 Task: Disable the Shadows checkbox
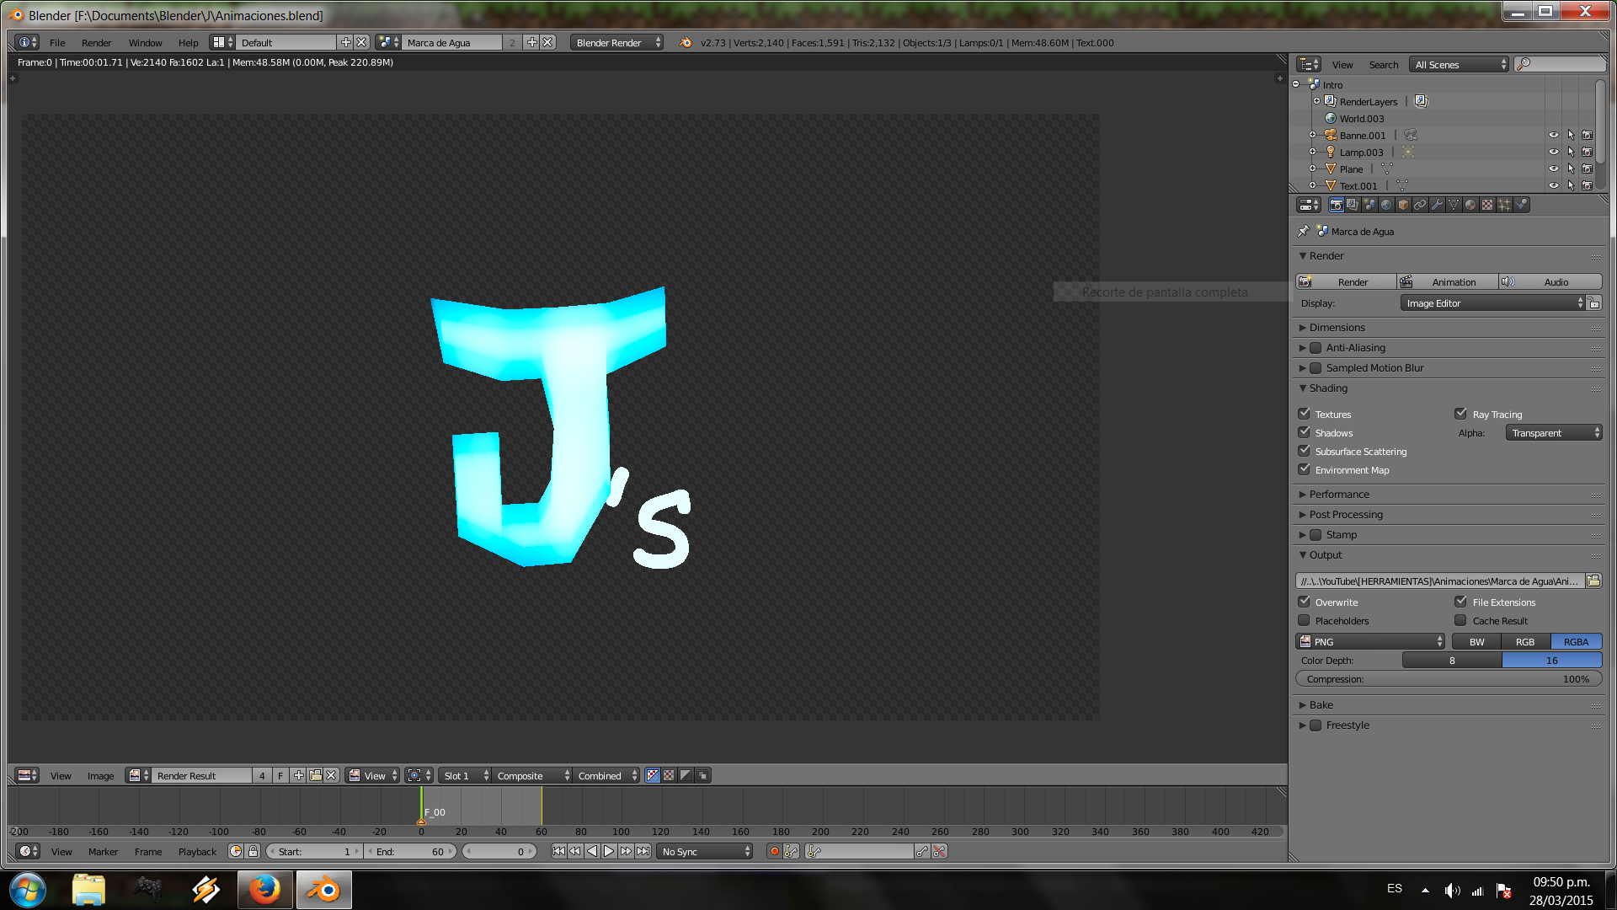(1305, 432)
